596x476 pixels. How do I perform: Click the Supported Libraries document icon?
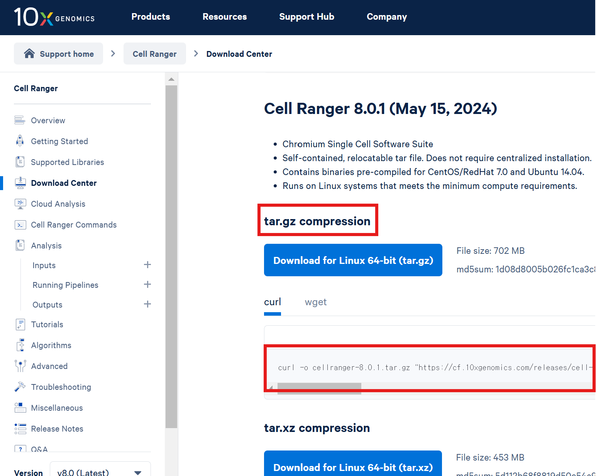[20, 162]
